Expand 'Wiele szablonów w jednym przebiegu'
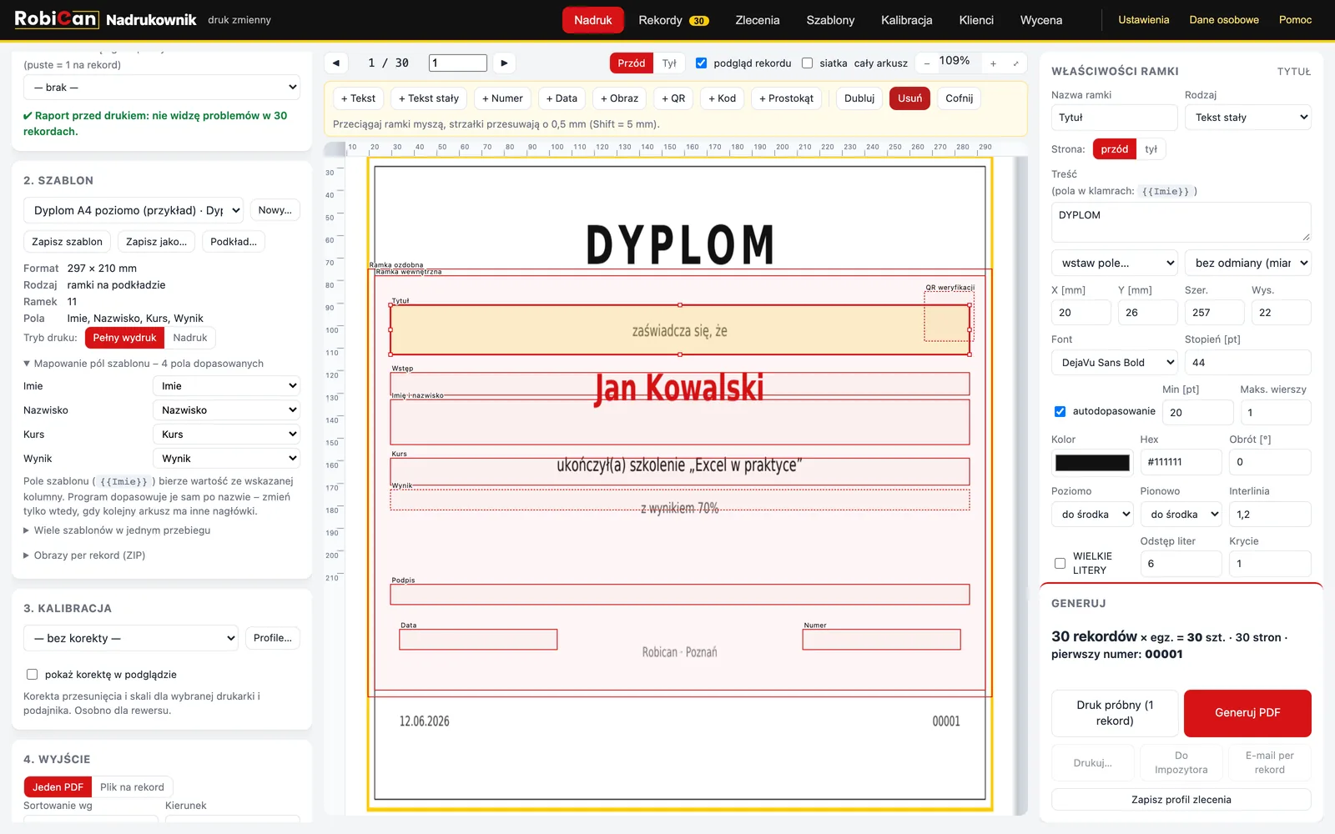 coord(117,530)
